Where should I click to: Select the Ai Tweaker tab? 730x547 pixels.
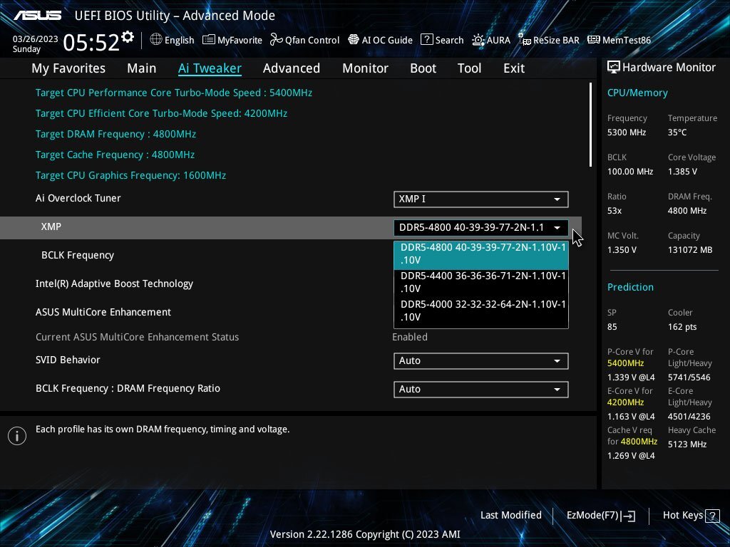pyautogui.click(x=210, y=68)
